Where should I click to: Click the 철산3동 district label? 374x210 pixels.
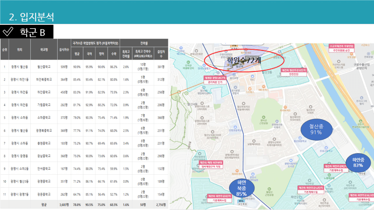267,72
